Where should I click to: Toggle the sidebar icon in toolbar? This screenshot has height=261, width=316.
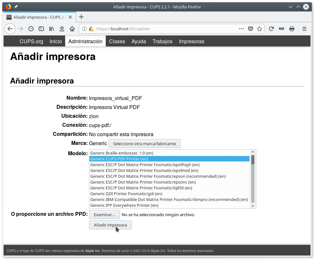(41, 29)
